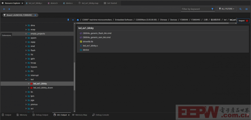This screenshot has height=120, width=251.
Task: Click the red chip icon beside led_ex2_blinky_dcsm
Action: (x=31, y=88)
